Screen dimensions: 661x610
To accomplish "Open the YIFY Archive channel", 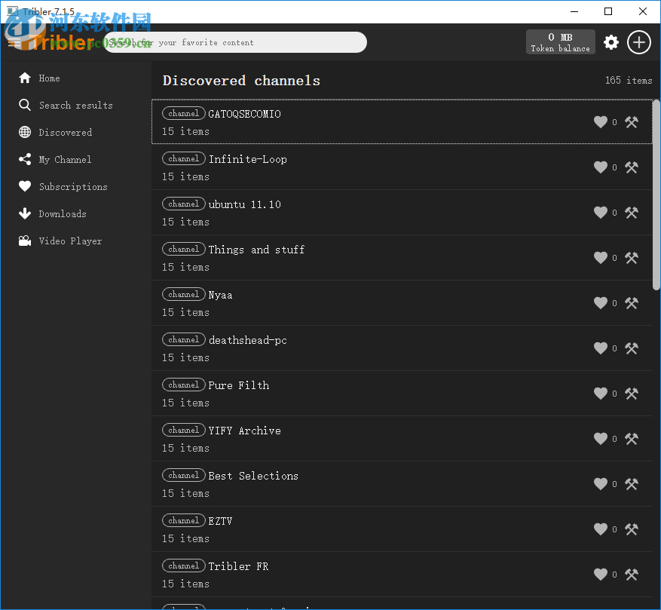I will tap(402, 439).
